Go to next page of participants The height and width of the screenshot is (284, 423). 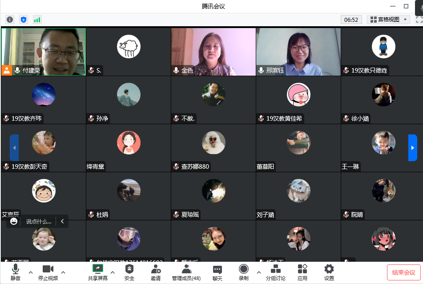(x=412, y=147)
